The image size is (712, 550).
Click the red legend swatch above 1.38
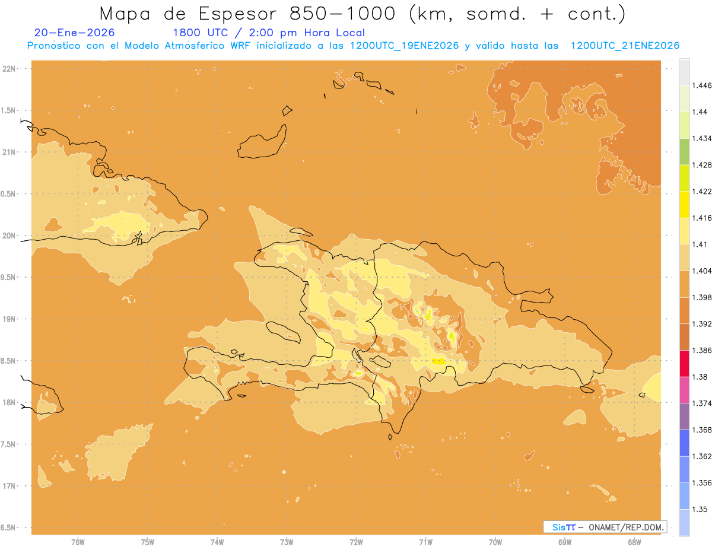tap(684, 364)
